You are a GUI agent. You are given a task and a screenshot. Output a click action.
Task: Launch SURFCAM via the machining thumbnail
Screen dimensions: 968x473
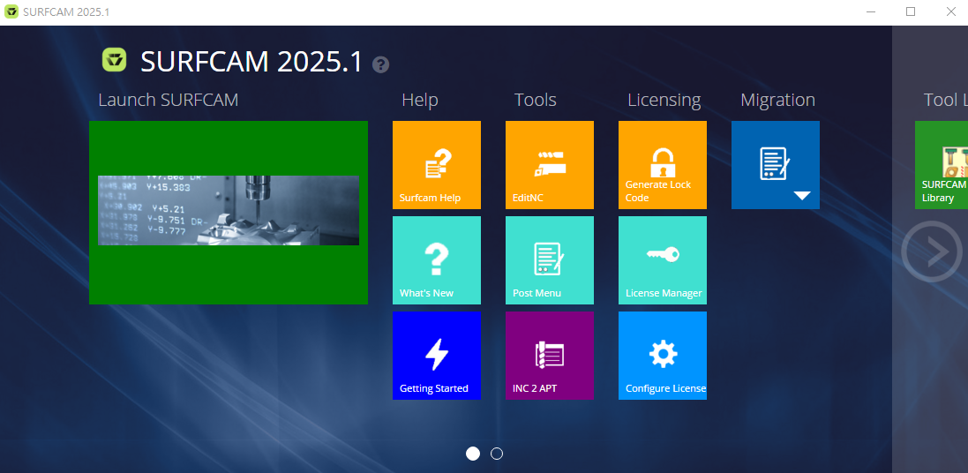[229, 212]
